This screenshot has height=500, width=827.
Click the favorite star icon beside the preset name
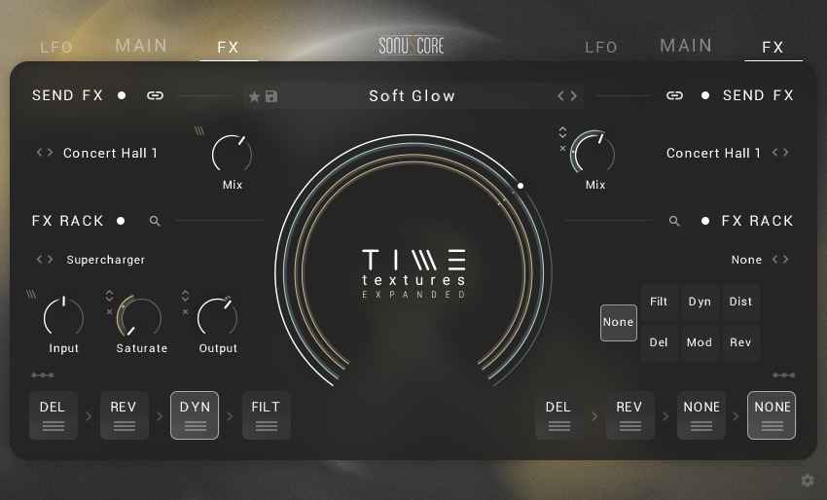(254, 96)
